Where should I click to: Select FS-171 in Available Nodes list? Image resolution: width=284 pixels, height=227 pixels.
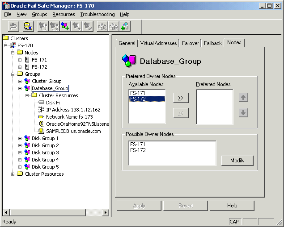tap(147, 93)
